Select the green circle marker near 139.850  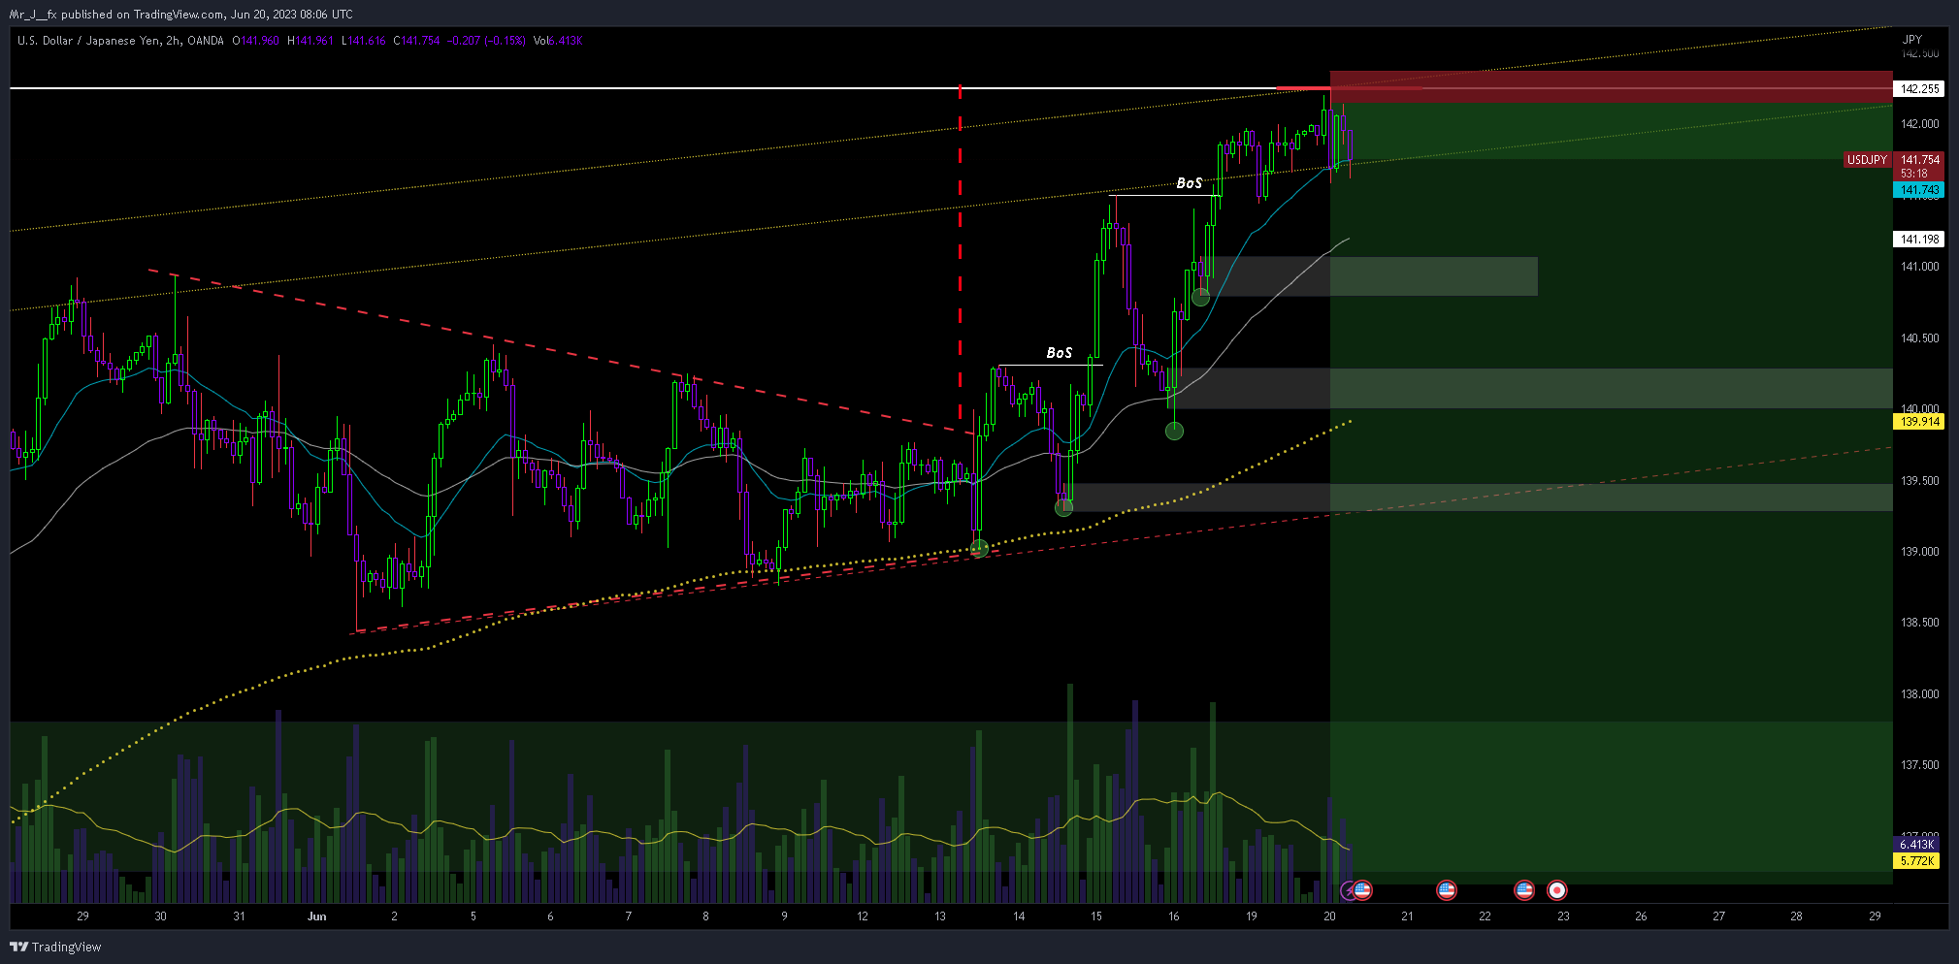(1174, 431)
